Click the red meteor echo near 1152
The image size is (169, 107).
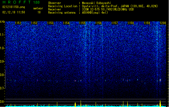pos(37,80)
